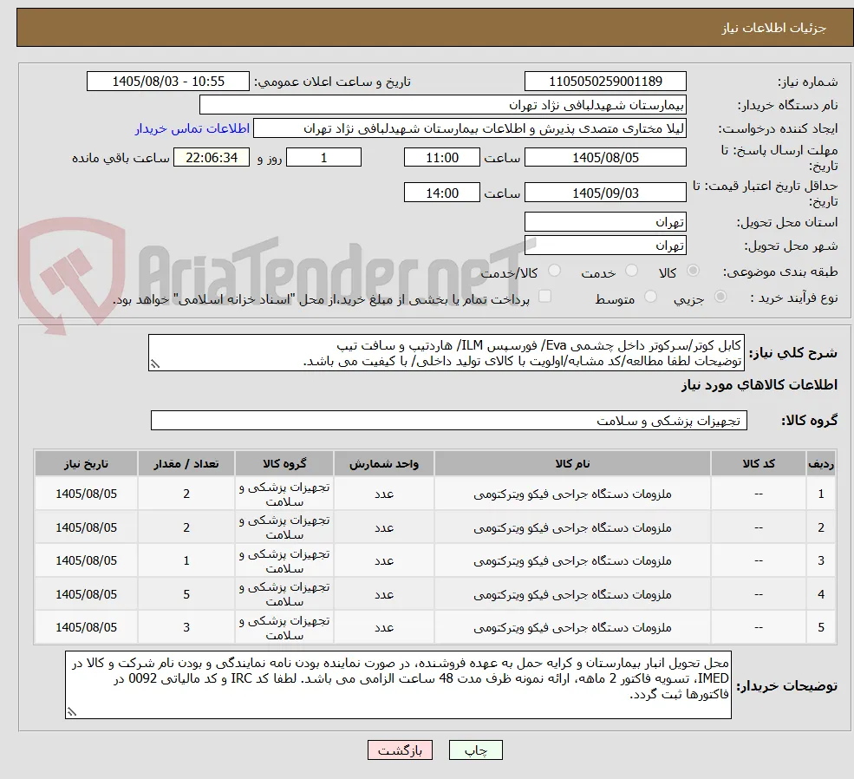Click the remaining time 22:06:34 field

click(212, 157)
